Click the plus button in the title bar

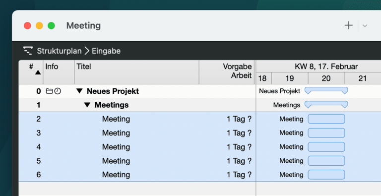(x=348, y=25)
